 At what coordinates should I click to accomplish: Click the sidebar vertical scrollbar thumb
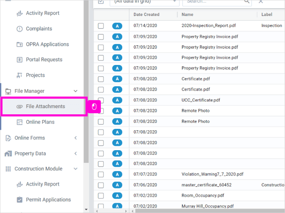[x=86, y=81]
